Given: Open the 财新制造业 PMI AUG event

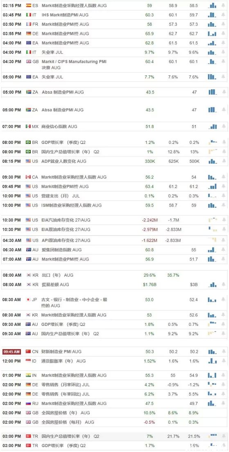Looking at the screenshot, I should tap(61, 352).
